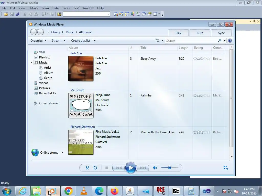
Task: Click the All music breadcrumb
Action: [85, 32]
